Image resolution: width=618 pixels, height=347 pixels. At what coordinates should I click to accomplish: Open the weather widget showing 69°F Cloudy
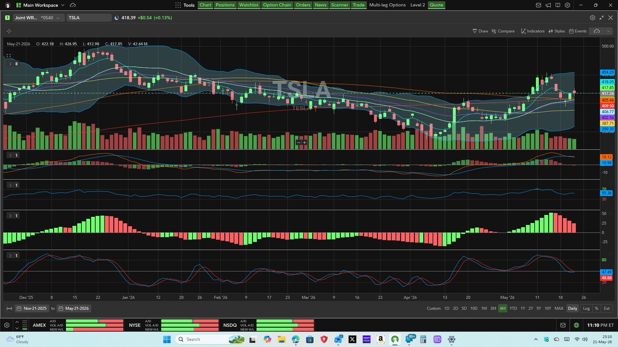coord(16,339)
